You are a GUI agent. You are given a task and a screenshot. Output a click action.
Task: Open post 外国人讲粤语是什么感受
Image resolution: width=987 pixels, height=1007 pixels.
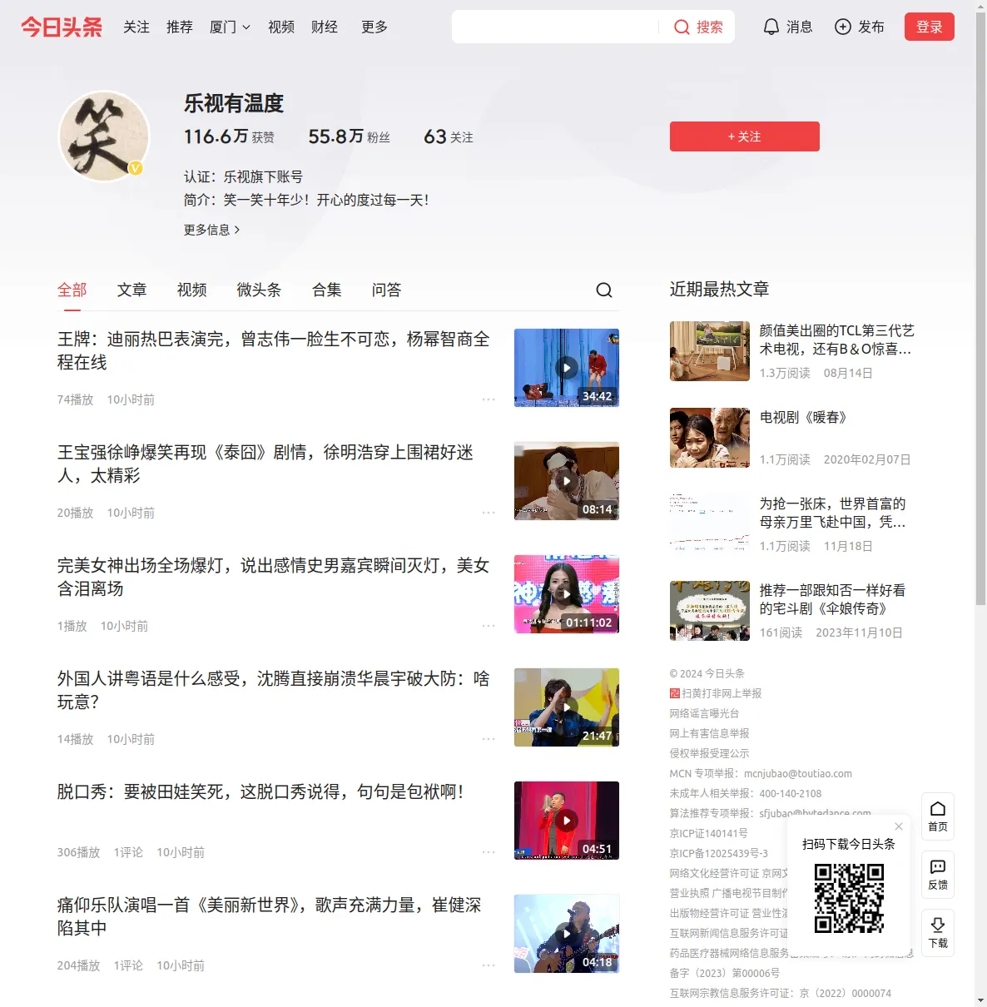tap(274, 690)
